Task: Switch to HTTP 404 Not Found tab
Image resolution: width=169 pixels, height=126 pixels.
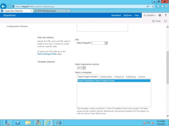Action: coord(50,11)
